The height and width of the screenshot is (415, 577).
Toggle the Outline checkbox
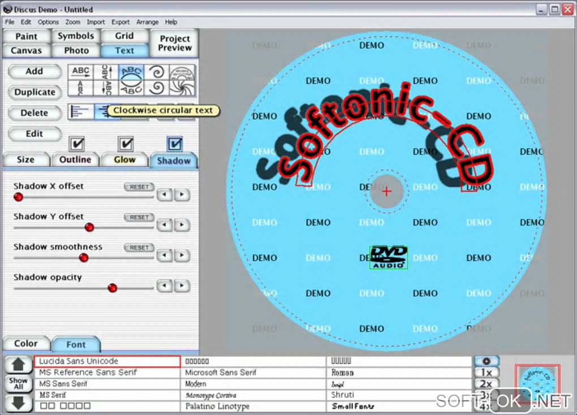[x=76, y=144]
